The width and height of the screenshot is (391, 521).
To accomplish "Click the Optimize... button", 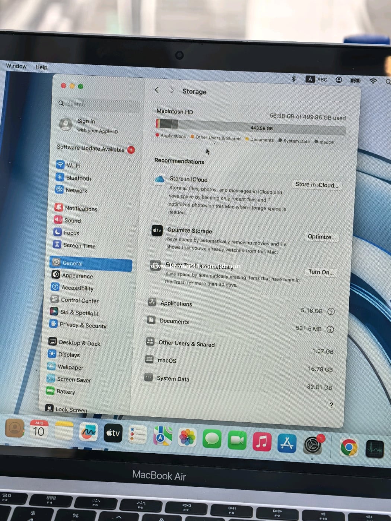I will [321, 237].
